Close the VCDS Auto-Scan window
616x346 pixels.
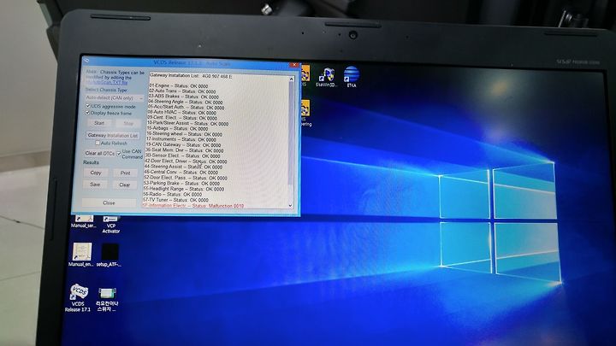tap(294, 65)
